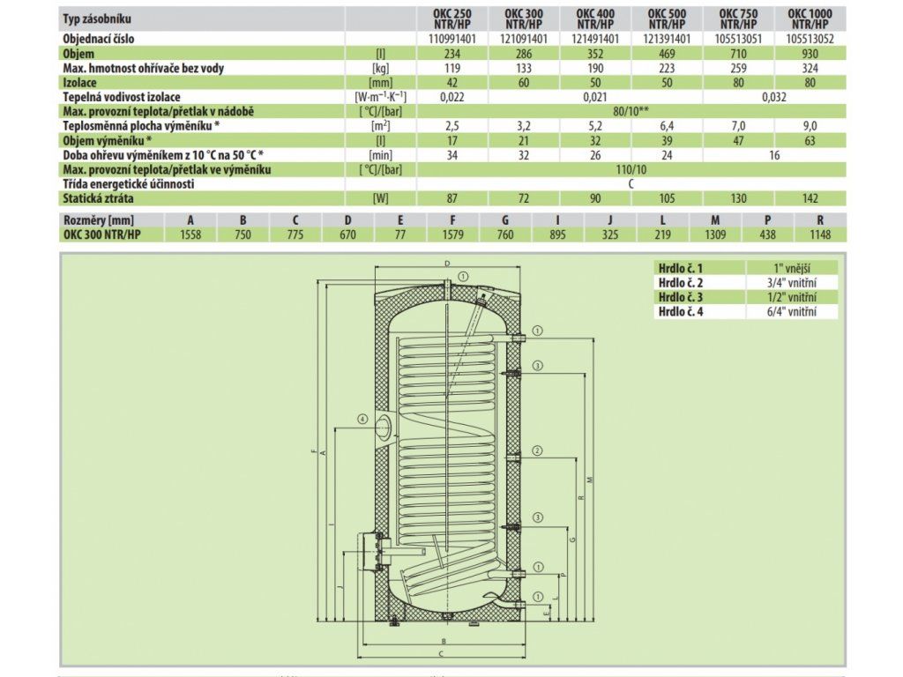Select the 'OKC 250 NTR/HP' column header
The image size is (903, 677).
[x=452, y=19]
